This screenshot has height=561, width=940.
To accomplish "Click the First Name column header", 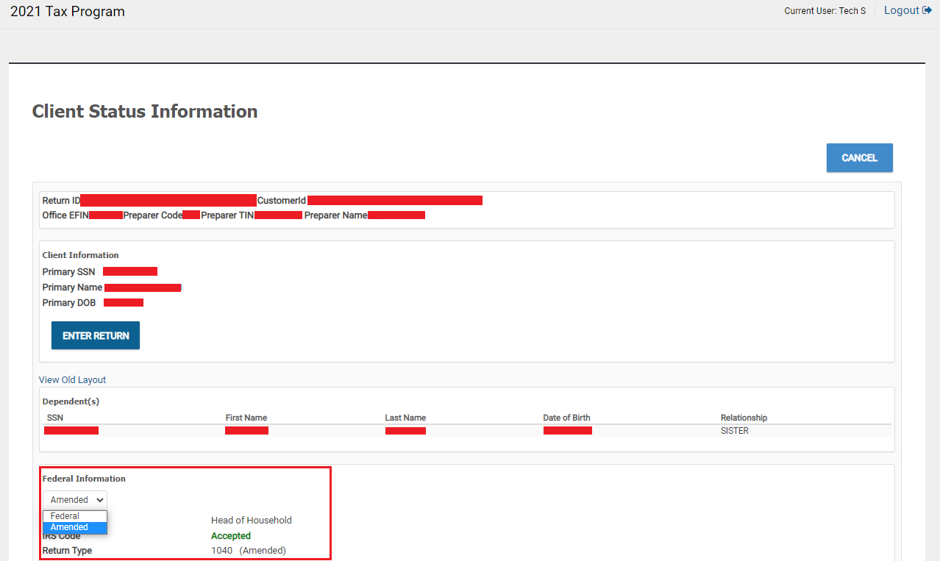I will point(246,418).
